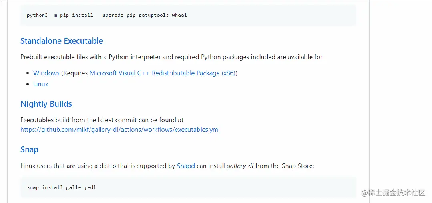Click the Snap section heading
432x203 pixels.
(x=29, y=150)
